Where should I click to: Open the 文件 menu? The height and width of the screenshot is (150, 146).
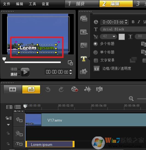[7, 4]
